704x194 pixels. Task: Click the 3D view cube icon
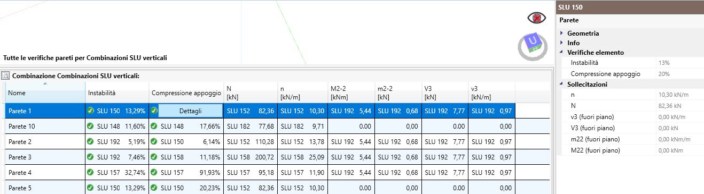[533, 46]
